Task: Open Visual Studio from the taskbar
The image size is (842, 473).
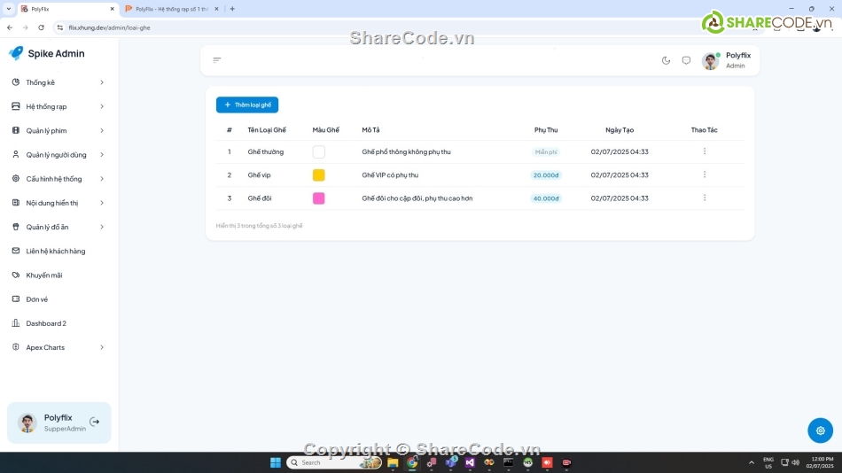Action: tap(470, 462)
